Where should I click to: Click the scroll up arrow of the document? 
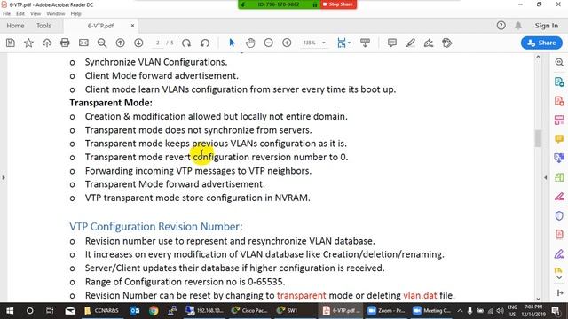(x=538, y=57)
